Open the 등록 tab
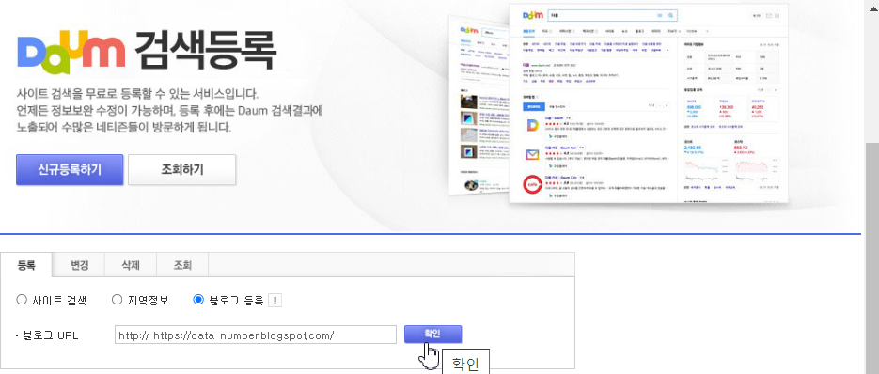Screen dimensions: 879x374 pyautogui.click(x=26, y=265)
